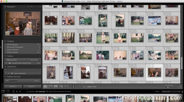This screenshot has height=102, width=184.
Task: Select grid thumbnail 153
Action: (x=51, y=20)
